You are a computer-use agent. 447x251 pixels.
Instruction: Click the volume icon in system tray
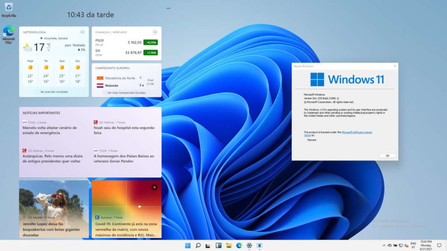(x=406, y=245)
